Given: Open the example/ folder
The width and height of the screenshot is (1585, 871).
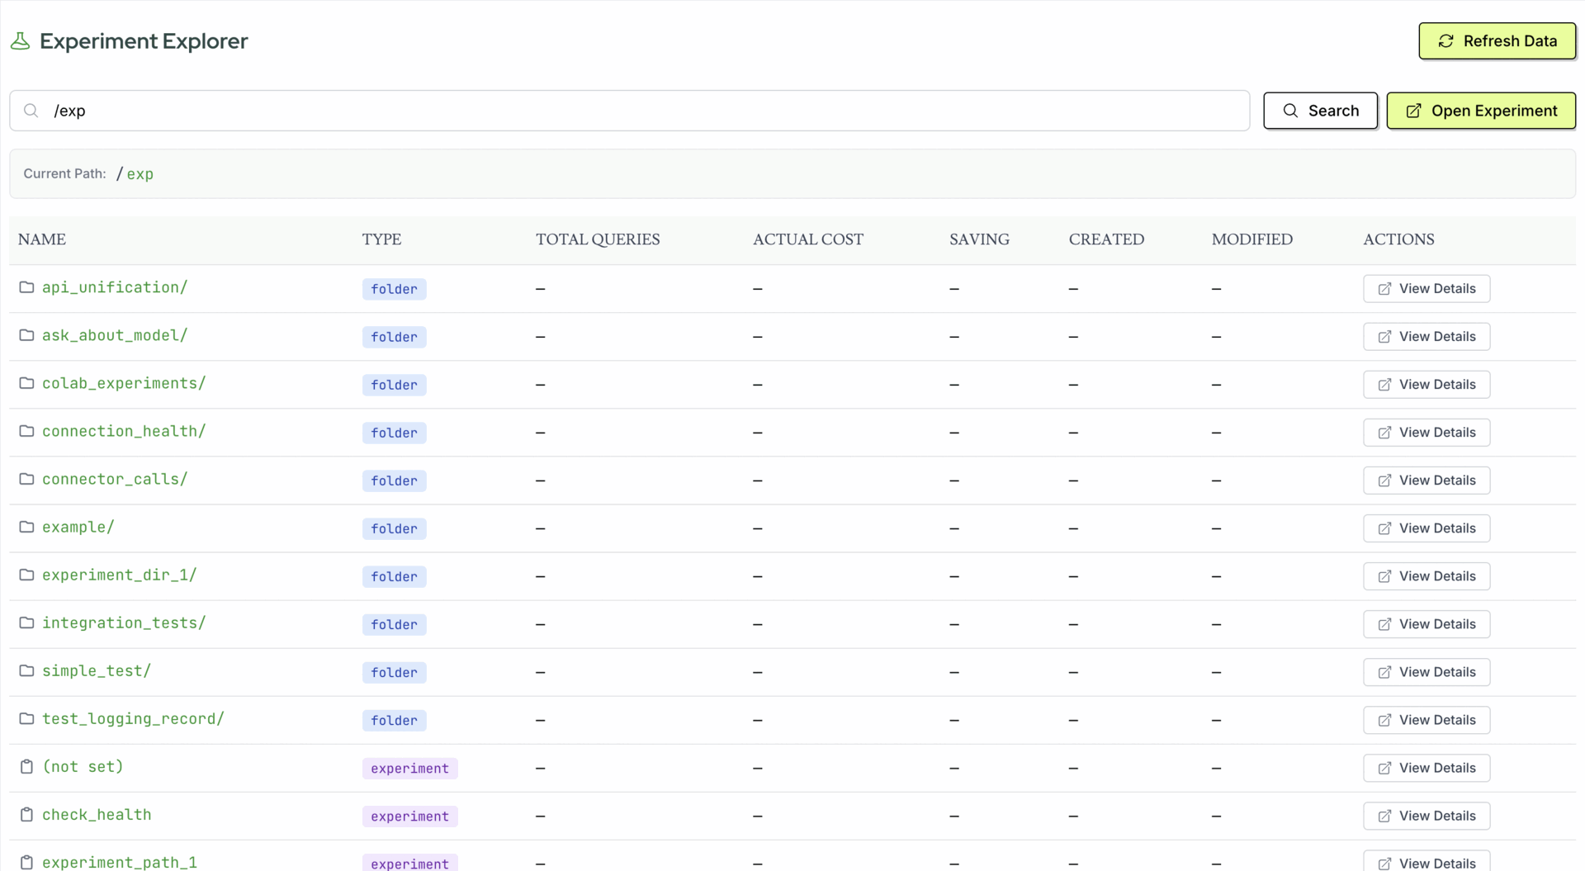Looking at the screenshot, I should coord(78,527).
